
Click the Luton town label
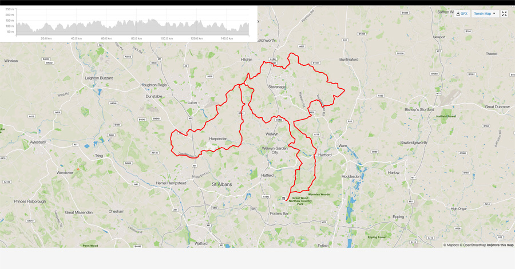click(x=192, y=103)
